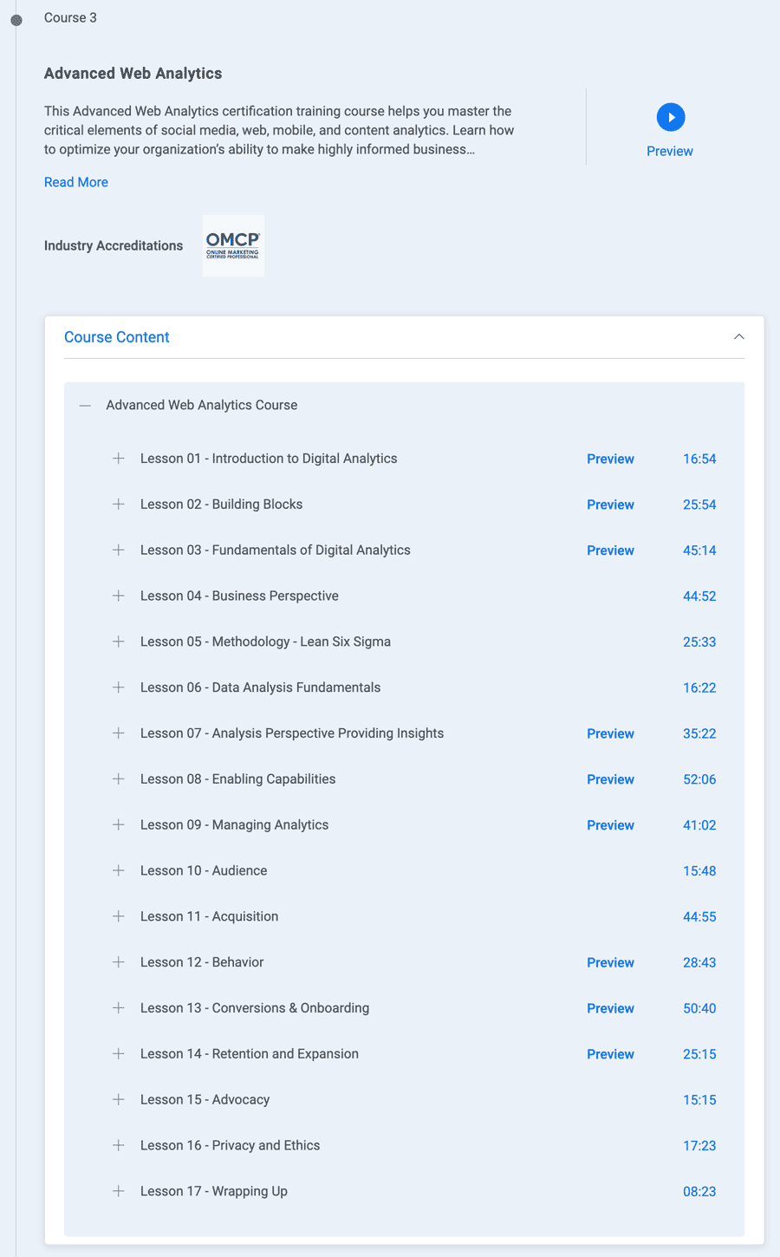Select Lesson 09 - Managing Analytics title
The image size is (780, 1257).
click(x=235, y=825)
